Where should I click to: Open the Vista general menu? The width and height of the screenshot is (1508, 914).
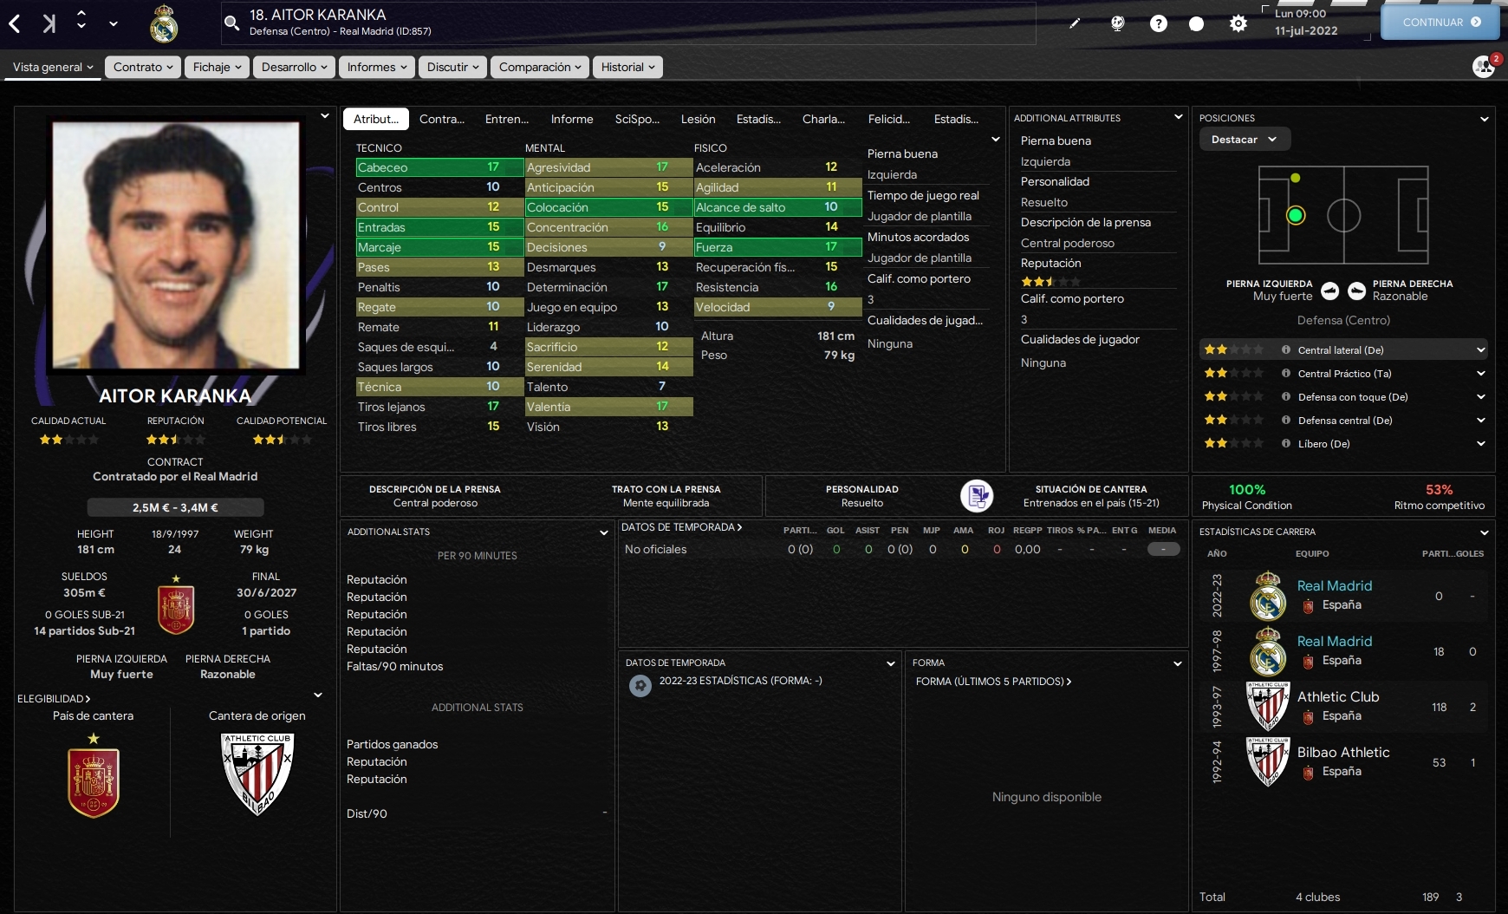pyautogui.click(x=53, y=67)
